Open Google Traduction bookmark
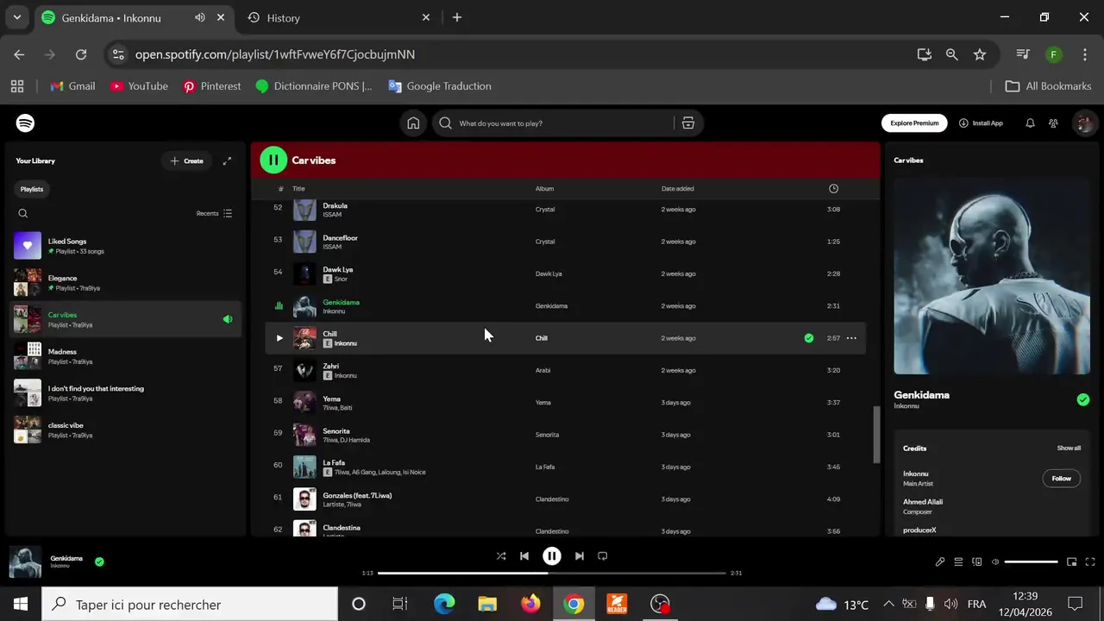Image resolution: width=1104 pixels, height=621 pixels. point(440,86)
